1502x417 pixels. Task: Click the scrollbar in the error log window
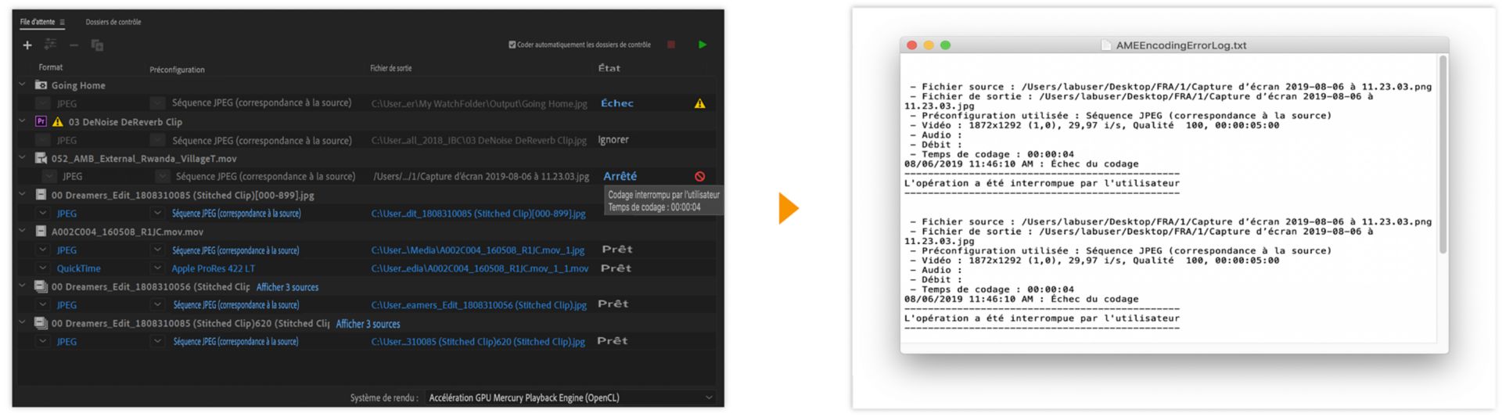[x=1443, y=155]
